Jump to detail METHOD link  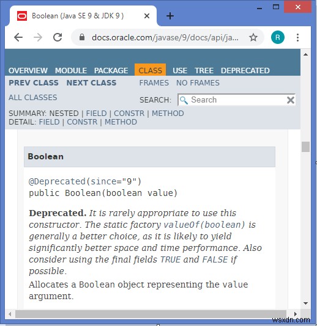point(121,122)
